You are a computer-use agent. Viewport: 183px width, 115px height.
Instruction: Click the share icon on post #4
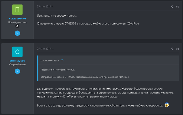pos(172,49)
